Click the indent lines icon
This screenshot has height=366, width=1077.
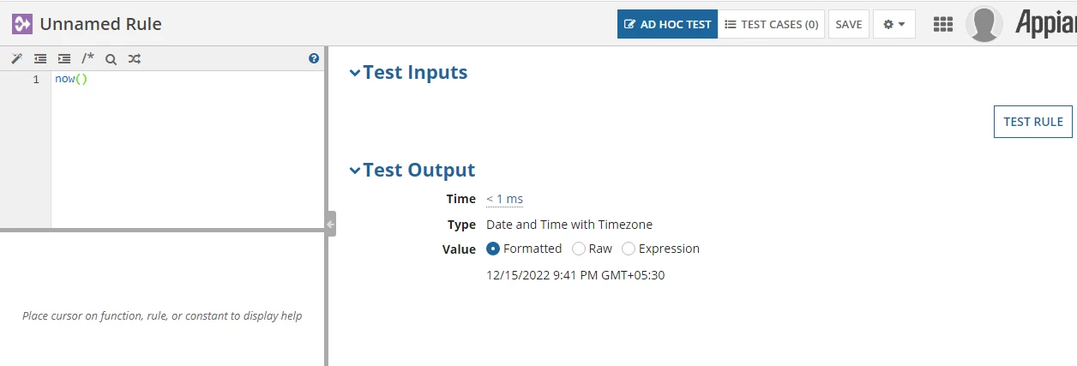pyautogui.click(x=64, y=59)
